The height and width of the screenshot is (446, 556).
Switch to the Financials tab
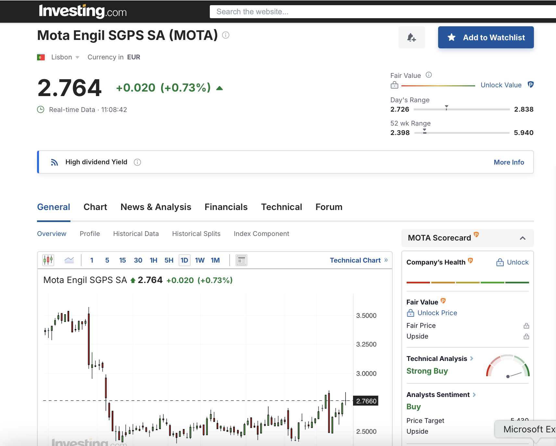click(226, 207)
